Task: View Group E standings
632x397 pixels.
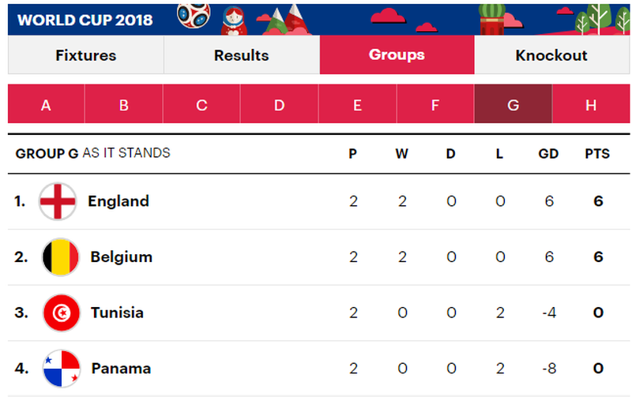Action: click(x=357, y=104)
